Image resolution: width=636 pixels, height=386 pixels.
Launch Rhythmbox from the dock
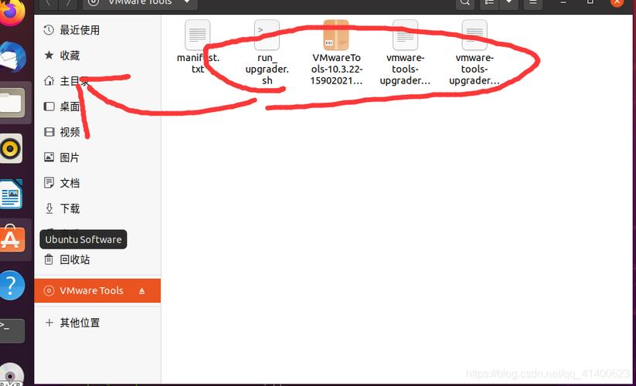(11, 149)
